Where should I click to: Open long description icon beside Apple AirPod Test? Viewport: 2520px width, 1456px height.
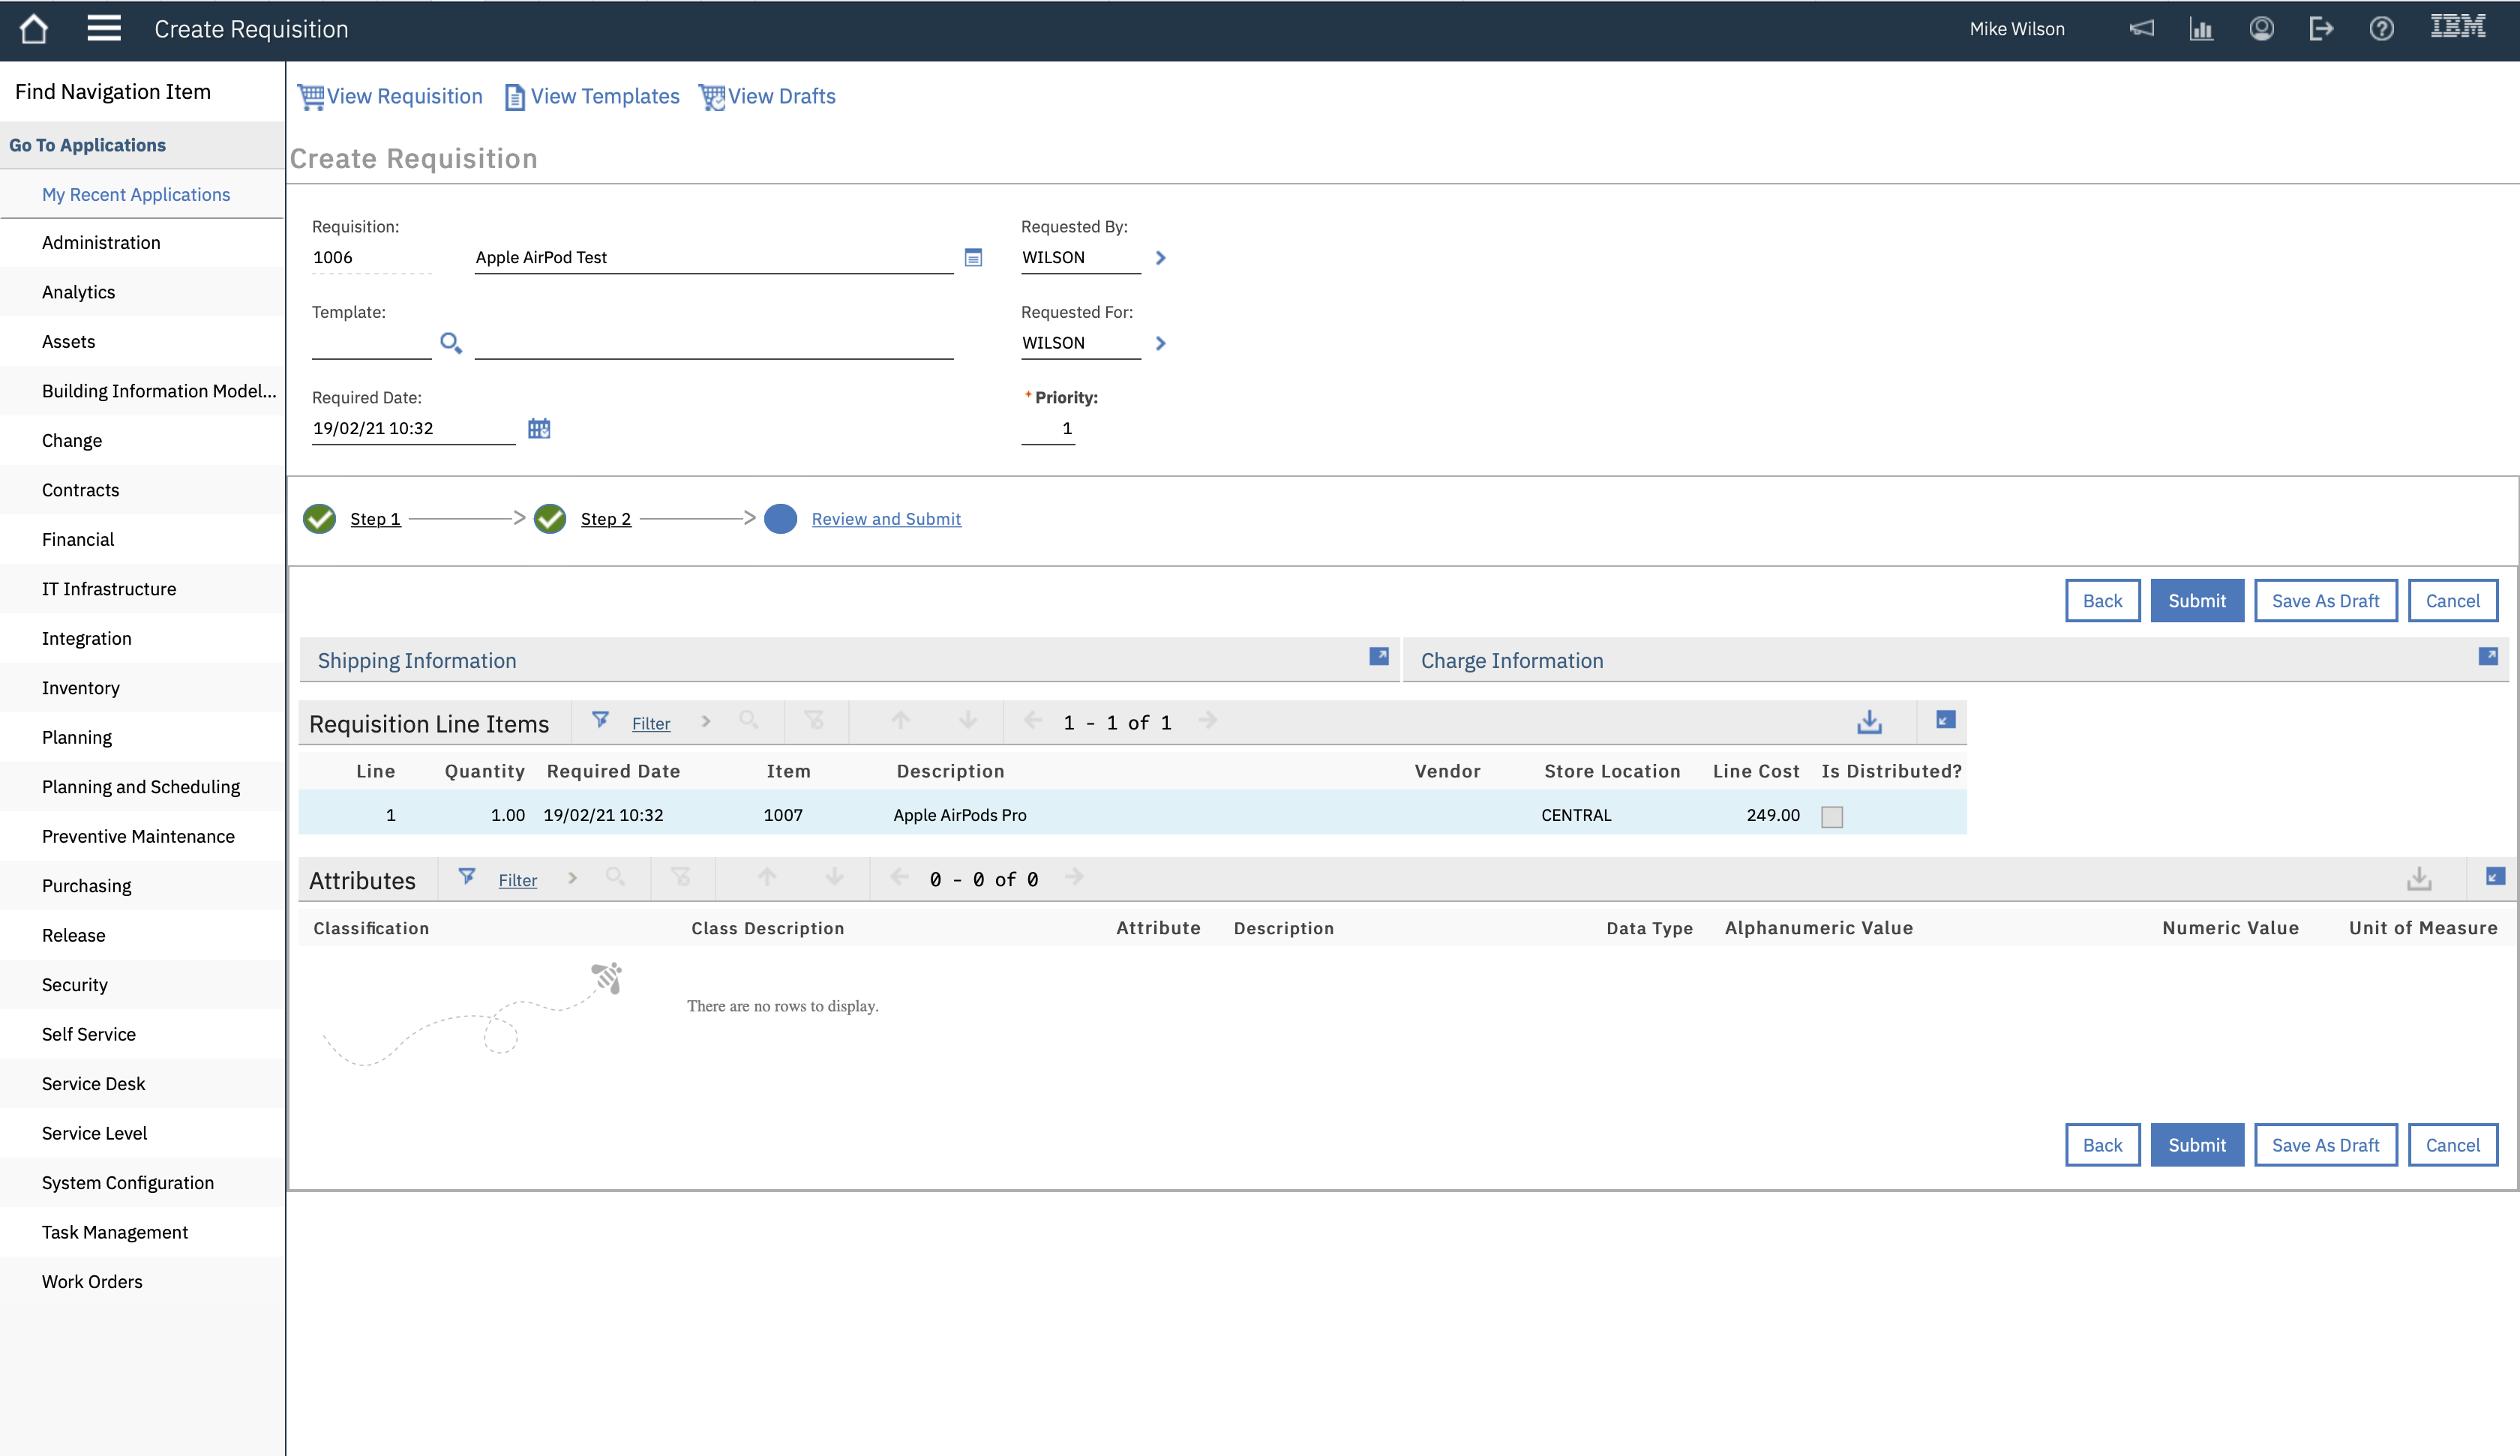tap(973, 258)
